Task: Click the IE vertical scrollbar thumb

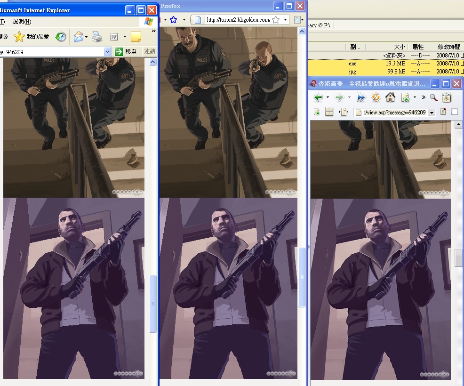Action: coord(152,304)
